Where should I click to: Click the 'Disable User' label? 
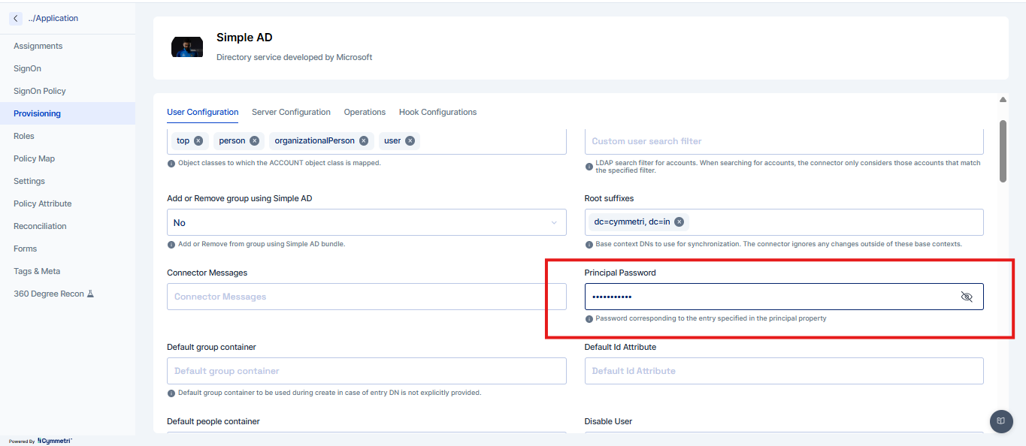point(608,421)
